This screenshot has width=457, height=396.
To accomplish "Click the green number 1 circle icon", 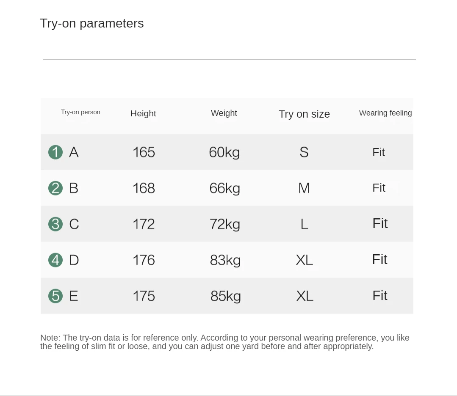I will [x=55, y=152].
